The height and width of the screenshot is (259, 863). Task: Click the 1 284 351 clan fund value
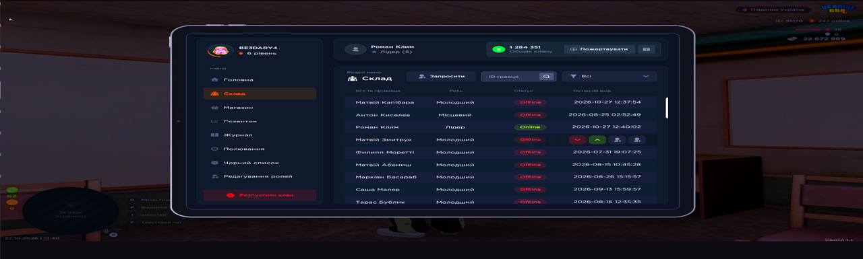(525, 46)
